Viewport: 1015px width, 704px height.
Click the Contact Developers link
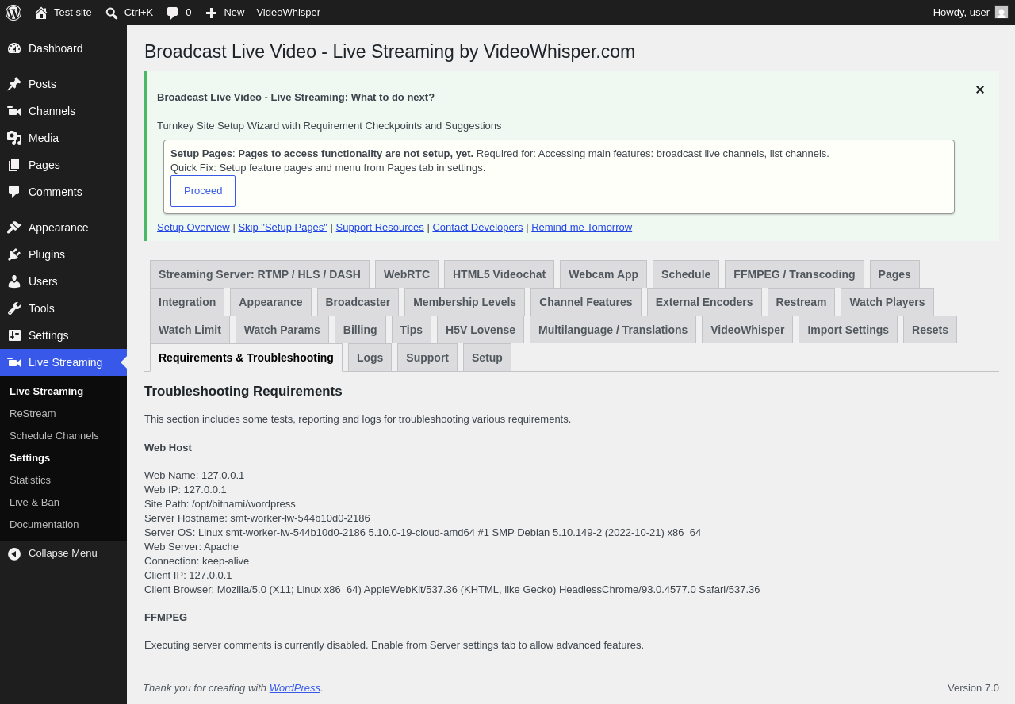[477, 228]
